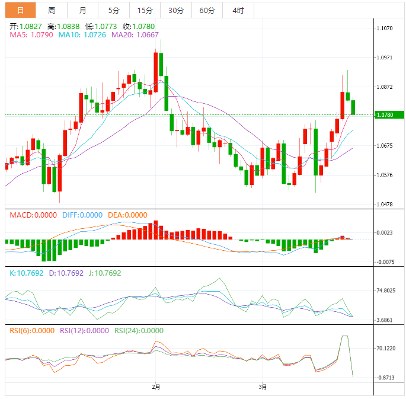
Task: Click the MACD indicator label
Action: point(33,215)
